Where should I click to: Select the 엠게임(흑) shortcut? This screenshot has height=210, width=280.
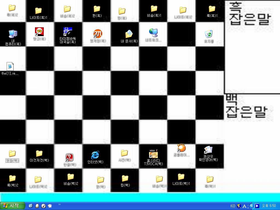[98, 36]
